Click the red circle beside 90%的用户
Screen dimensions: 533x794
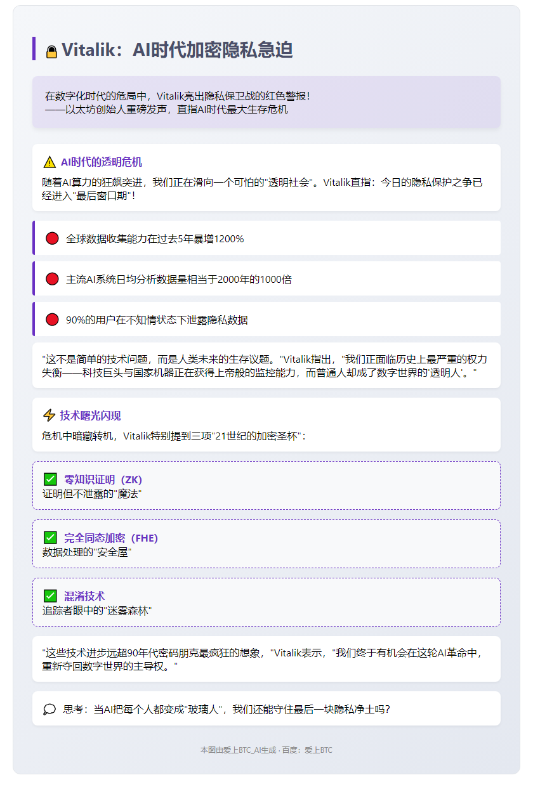[x=53, y=320]
